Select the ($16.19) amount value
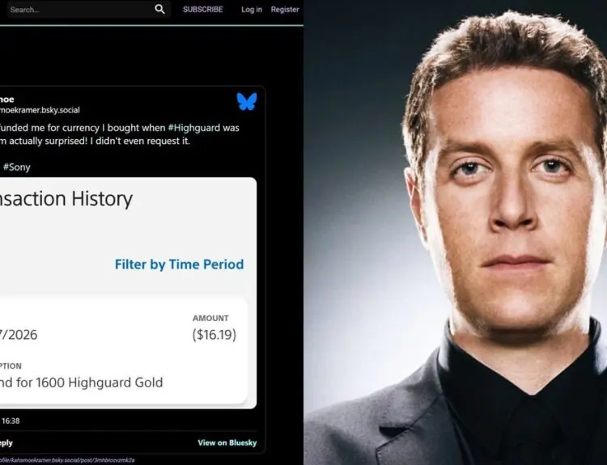The width and height of the screenshot is (607, 465). [x=214, y=335]
